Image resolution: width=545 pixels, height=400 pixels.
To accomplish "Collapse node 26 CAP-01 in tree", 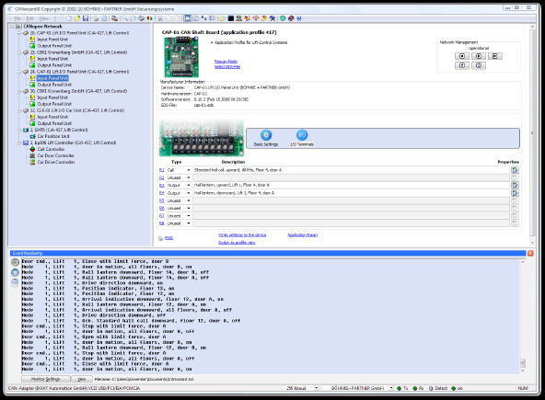I will pyautogui.click(x=20, y=33).
